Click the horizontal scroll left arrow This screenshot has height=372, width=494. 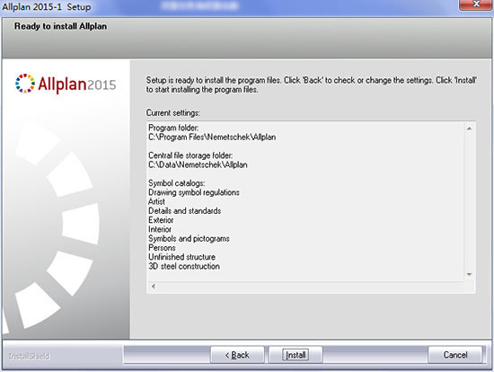tap(154, 287)
